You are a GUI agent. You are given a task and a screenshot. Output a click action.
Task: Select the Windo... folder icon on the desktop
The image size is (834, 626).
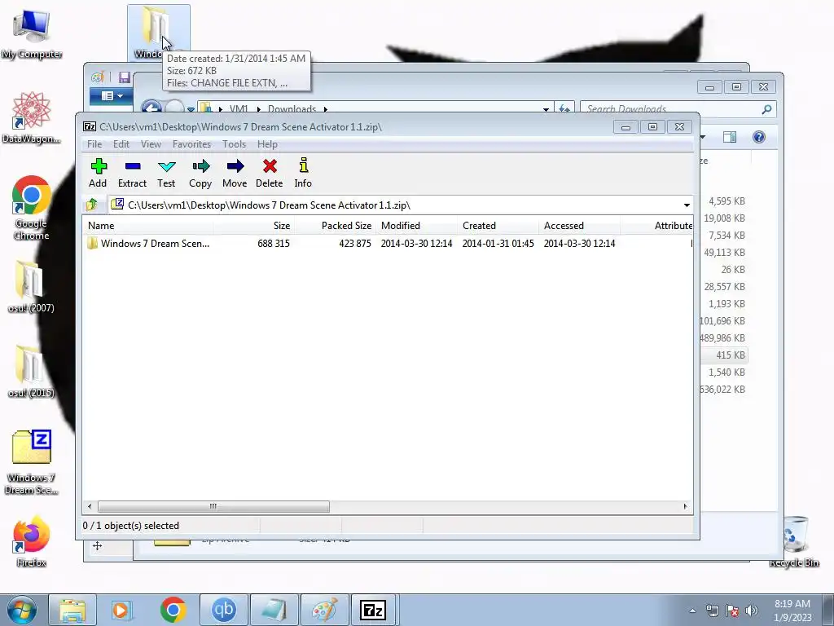pos(159,32)
